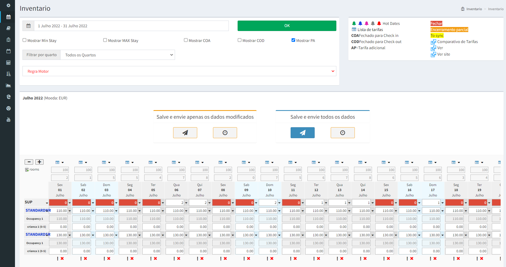Collapse rows with the minus button
The width and height of the screenshot is (506, 267).
click(29, 162)
